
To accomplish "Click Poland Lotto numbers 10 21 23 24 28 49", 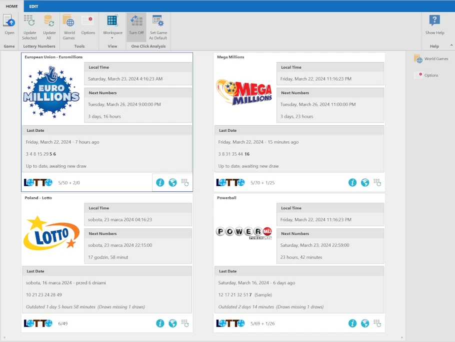I will [x=44, y=294].
